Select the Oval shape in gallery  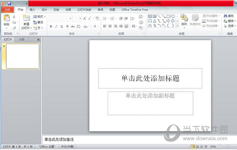(173, 16)
